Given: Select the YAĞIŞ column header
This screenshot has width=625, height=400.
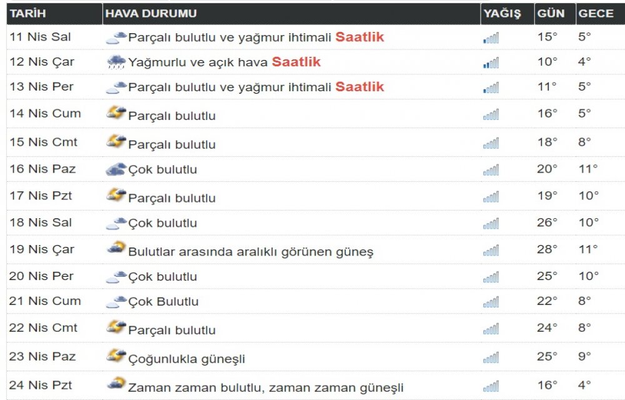Looking at the screenshot, I should click(x=504, y=12).
